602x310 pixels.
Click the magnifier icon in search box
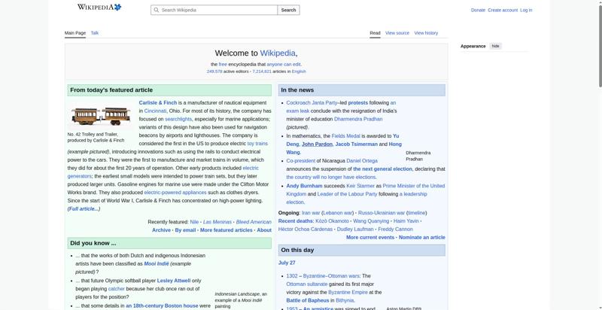pyautogui.click(x=156, y=10)
